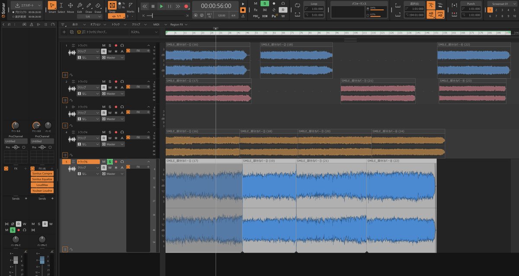Click the freeze asterisk icon on トラック2
This screenshot has height=276, width=519.
[116, 88]
